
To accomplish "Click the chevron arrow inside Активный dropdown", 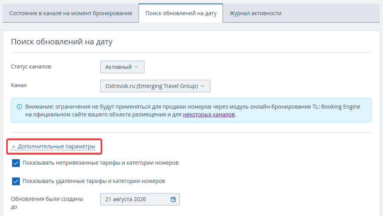I will tap(136, 67).
